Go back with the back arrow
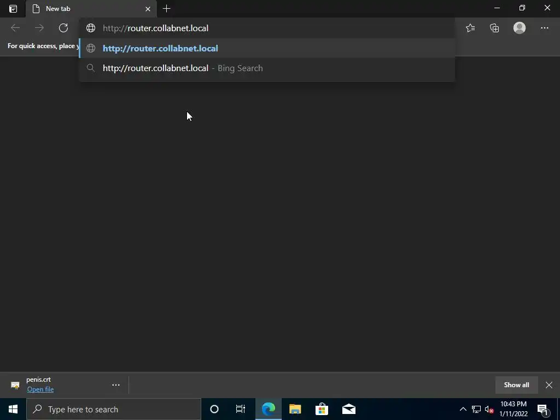 pyautogui.click(x=15, y=28)
